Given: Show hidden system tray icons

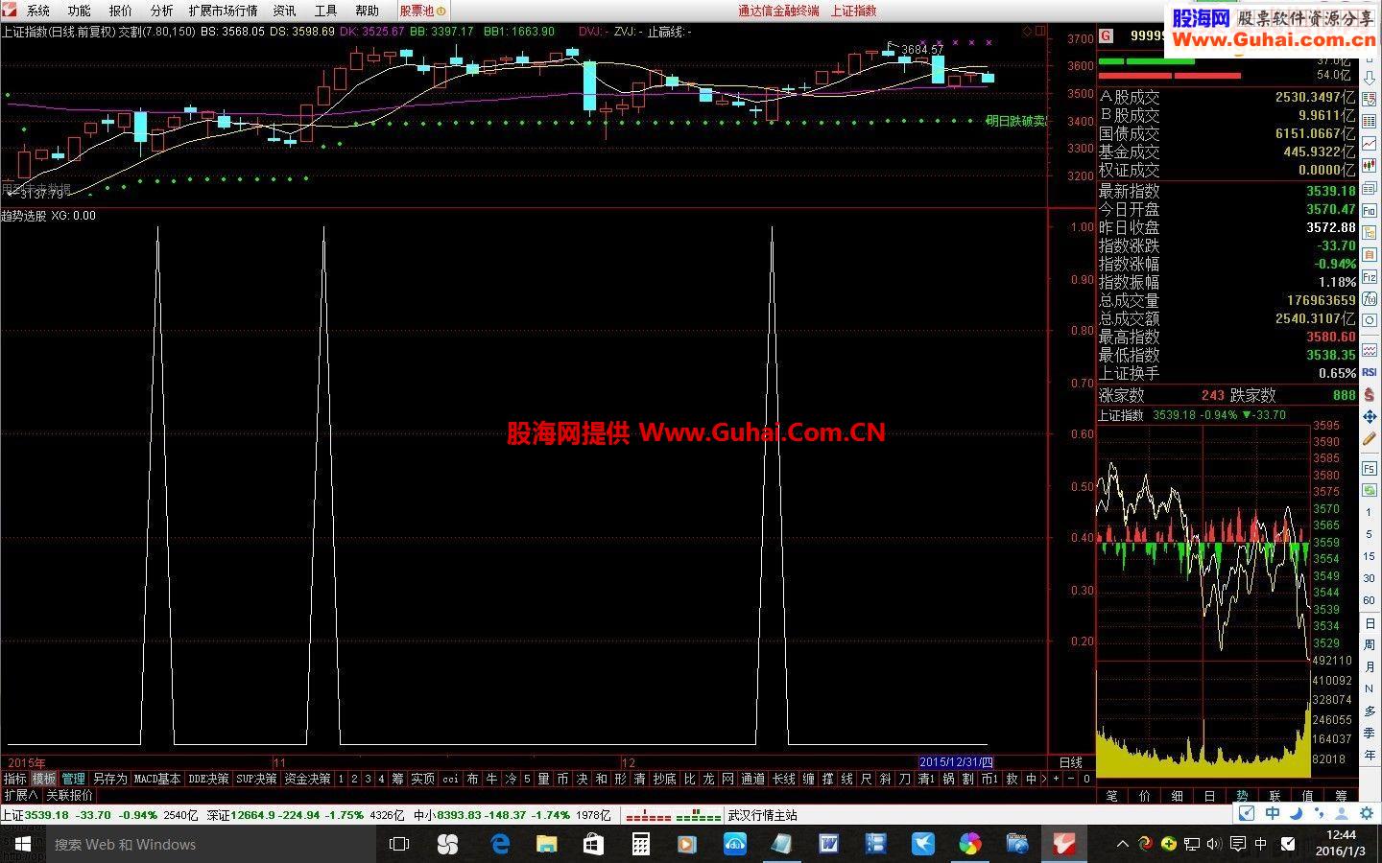Looking at the screenshot, I should [x=1123, y=844].
